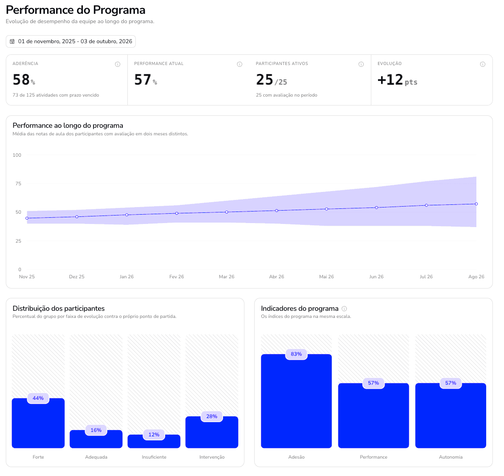Click the Adesão bar at 83%
Viewport: 504px width, 476px height.
tap(297, 401)
